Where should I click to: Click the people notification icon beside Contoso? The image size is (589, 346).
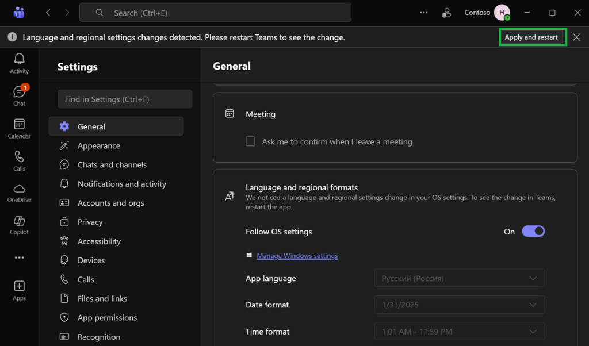(x=446, y=13)
